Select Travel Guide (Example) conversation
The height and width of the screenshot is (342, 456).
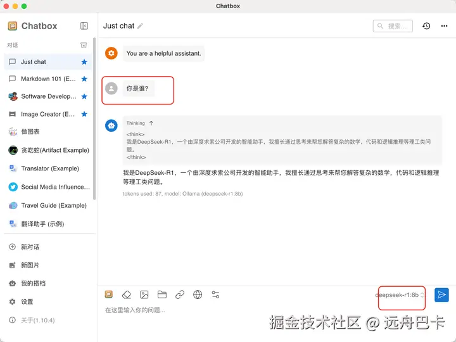[x=48, y=205]
